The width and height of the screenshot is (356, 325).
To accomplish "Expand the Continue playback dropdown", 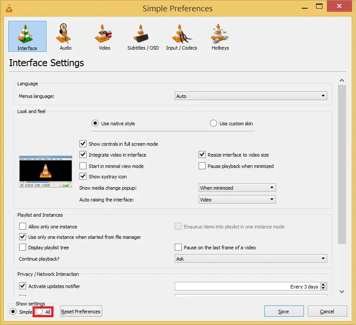I will pyautogui.click(x=250, y=258).
